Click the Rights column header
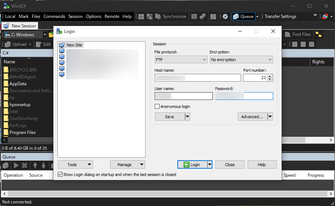 [x=318, y=62]
